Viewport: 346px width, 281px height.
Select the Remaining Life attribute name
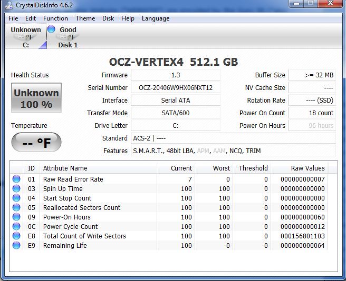(65, 246)
